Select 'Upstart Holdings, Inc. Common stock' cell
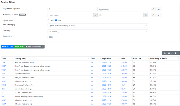 [52, 96]
